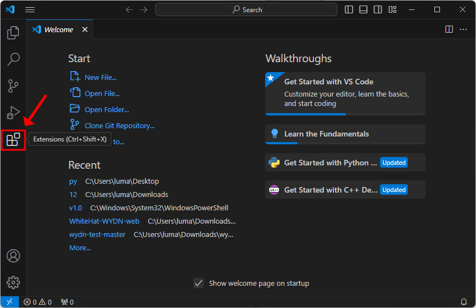Viewport: 476px width, 308px height.
Task: Click path C:\Users\luma\Desktop
Action: click(122, 181)
